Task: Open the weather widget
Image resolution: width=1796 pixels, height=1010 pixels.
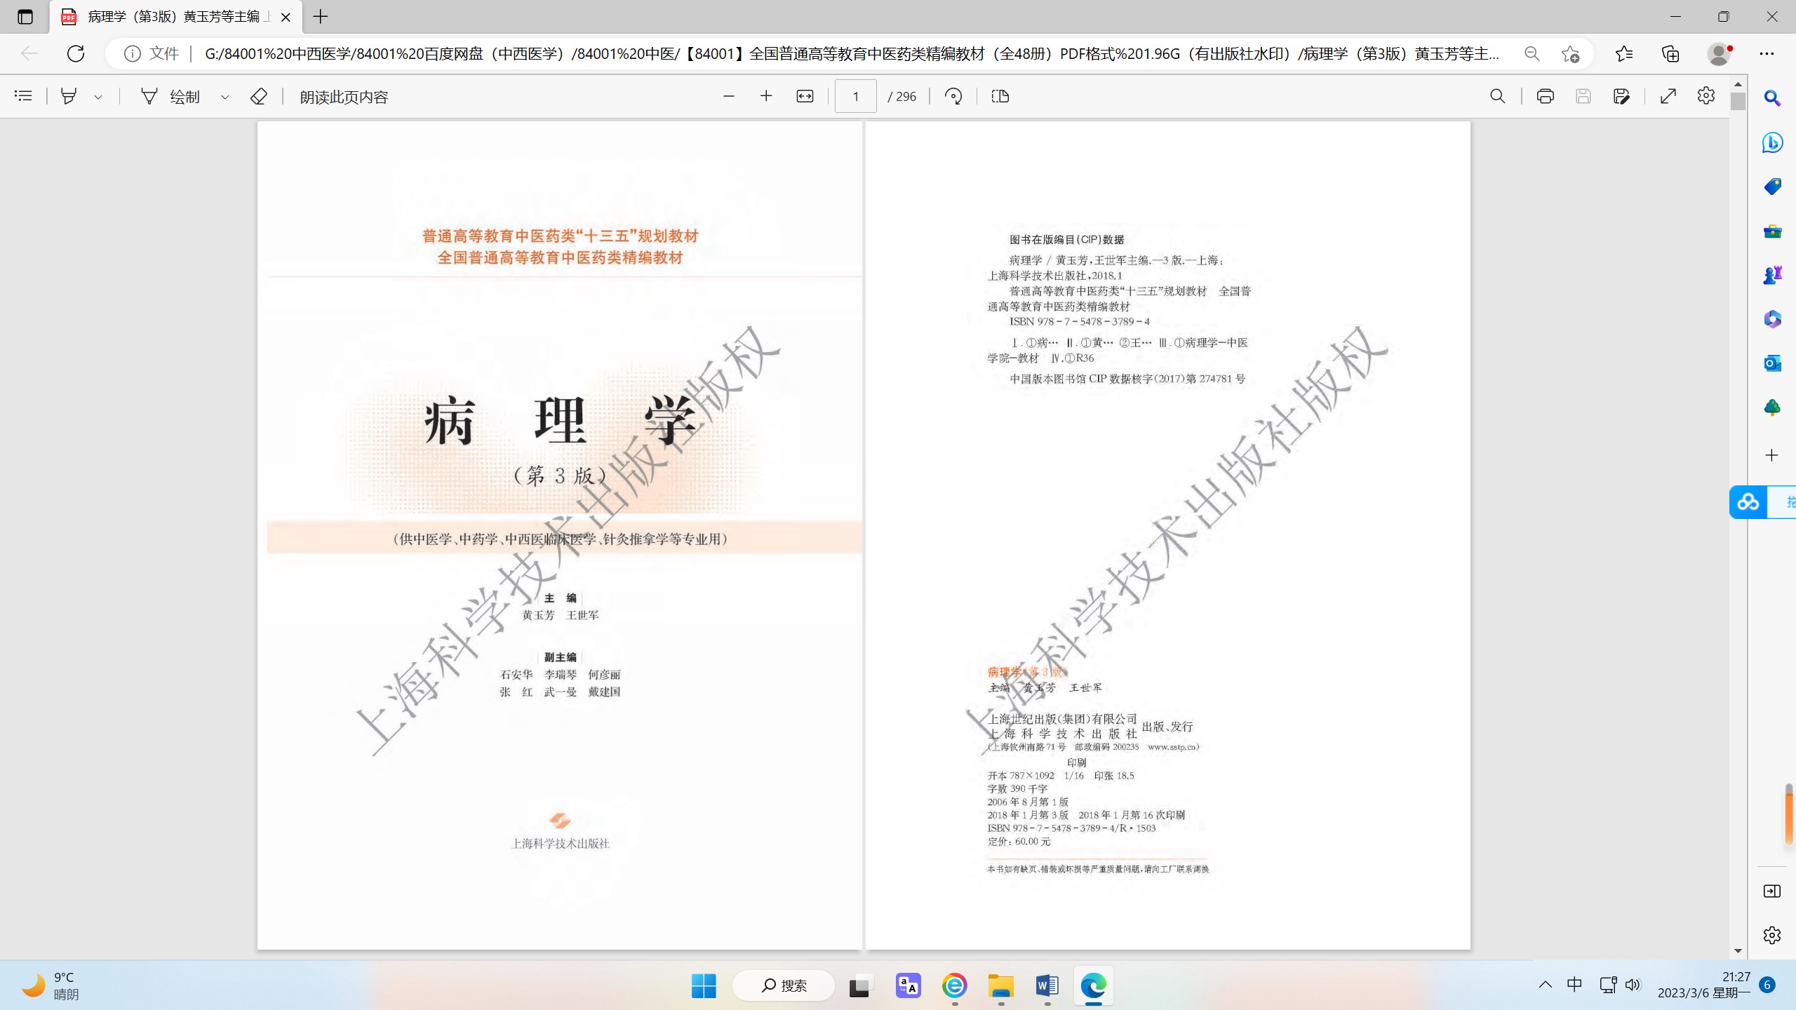Action: (51, 985)
